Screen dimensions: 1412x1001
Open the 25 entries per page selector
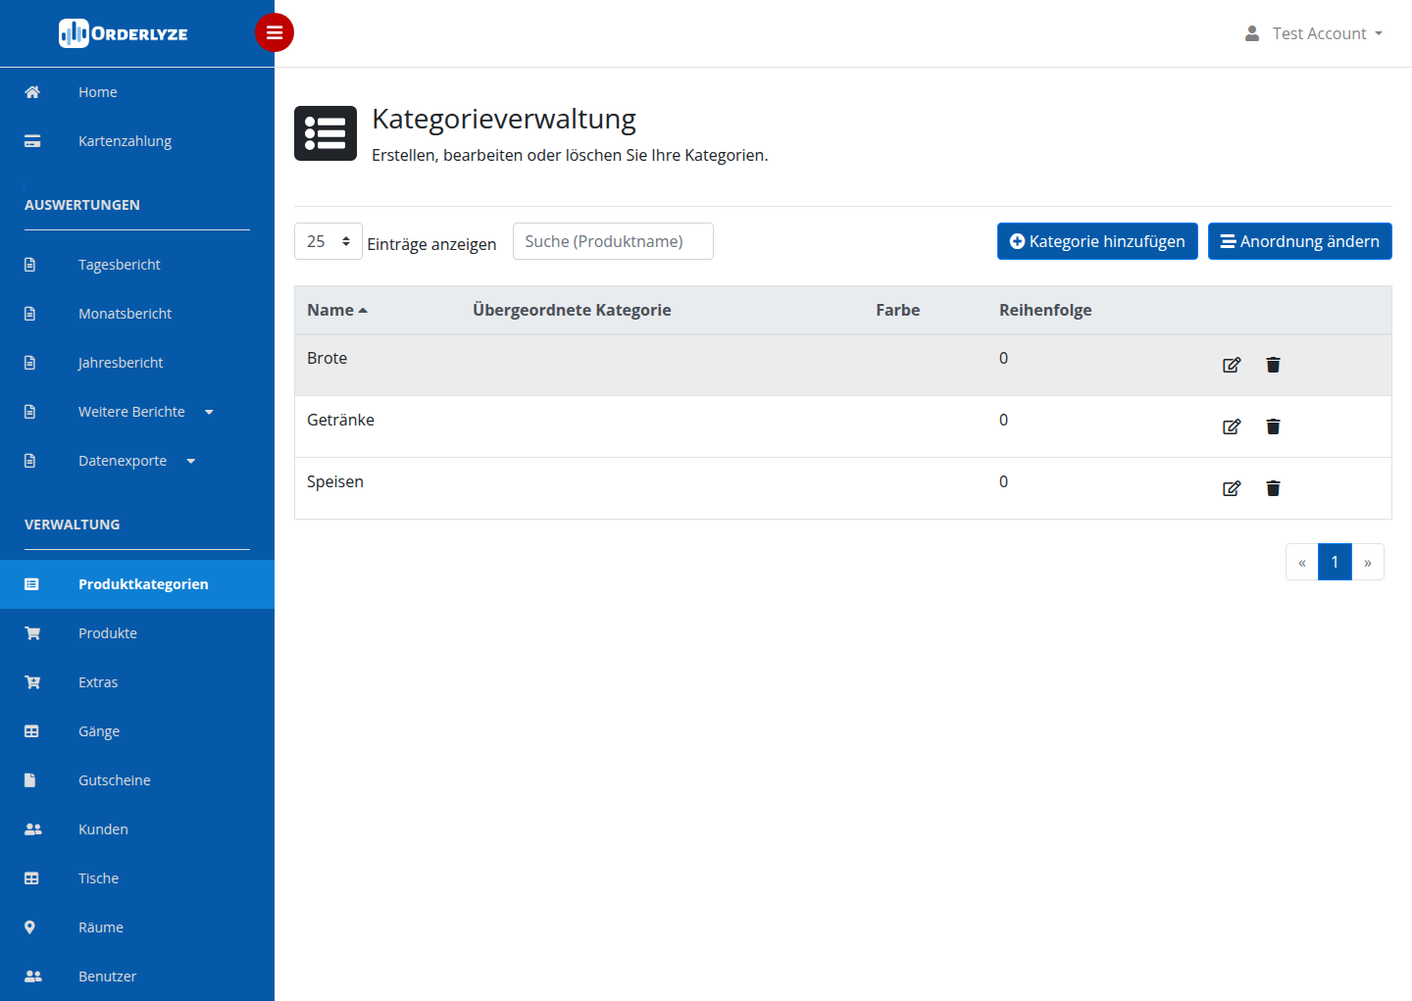[328, 241]
